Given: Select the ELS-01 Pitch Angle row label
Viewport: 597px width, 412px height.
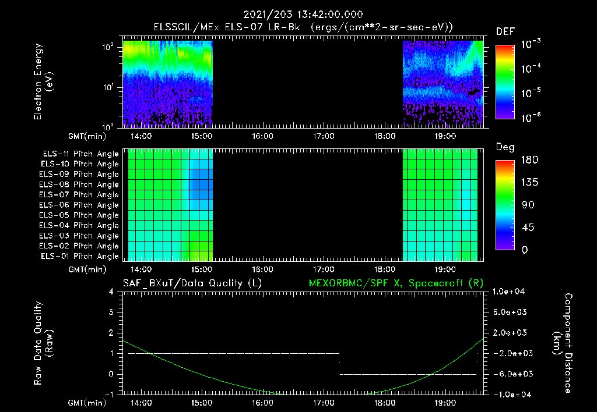Looking at the screenshot, I should pos(80,256).
